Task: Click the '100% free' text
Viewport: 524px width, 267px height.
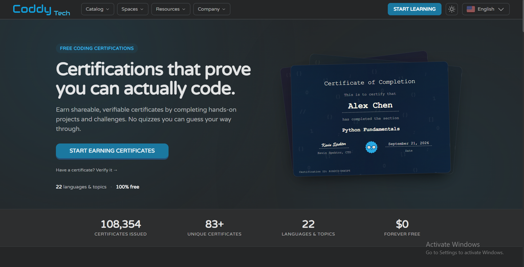Action: pyautogui.click(x=127, y=187)
